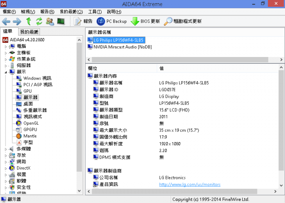The image size is (285, 203).
Task: Click the 顯示器 ID value LGD037E
Action: 167,89
